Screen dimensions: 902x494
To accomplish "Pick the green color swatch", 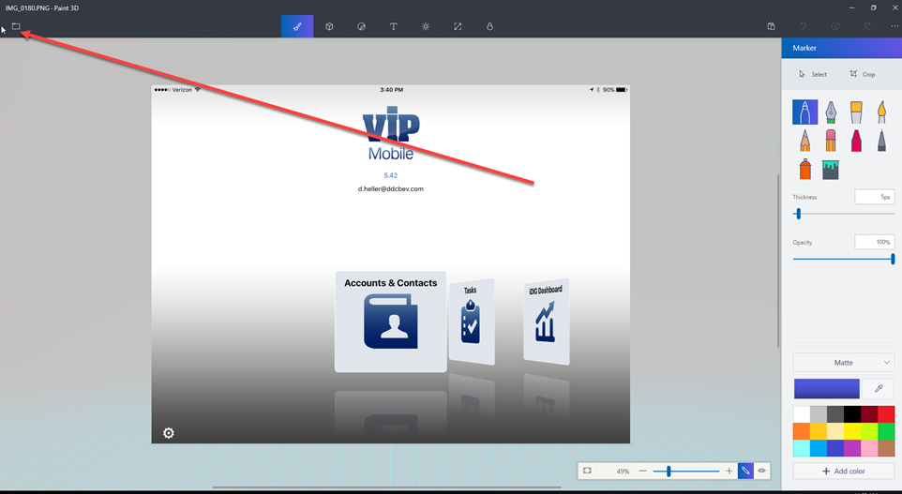I will (886, 431).
